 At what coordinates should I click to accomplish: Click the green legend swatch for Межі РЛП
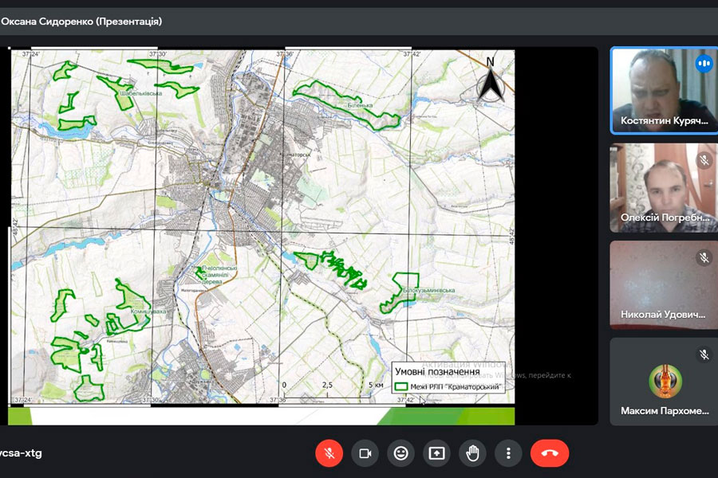click(402, 387)
